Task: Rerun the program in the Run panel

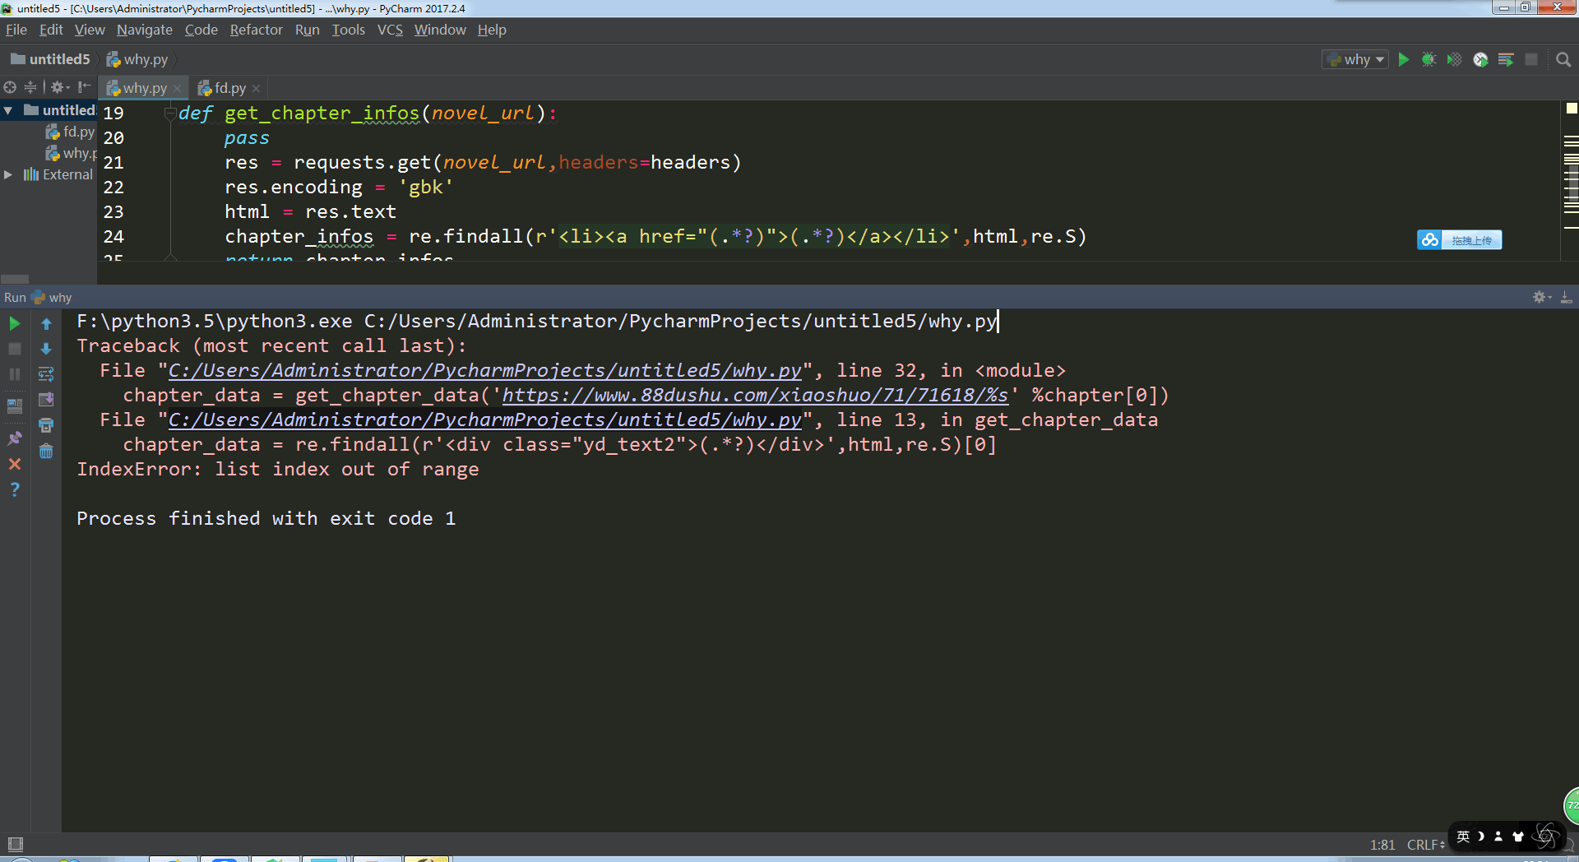Action: tap(14, 323)
